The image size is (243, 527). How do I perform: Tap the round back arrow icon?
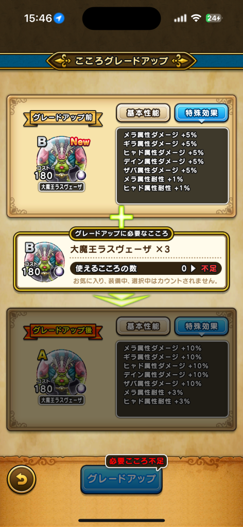[x=22, y=479]
